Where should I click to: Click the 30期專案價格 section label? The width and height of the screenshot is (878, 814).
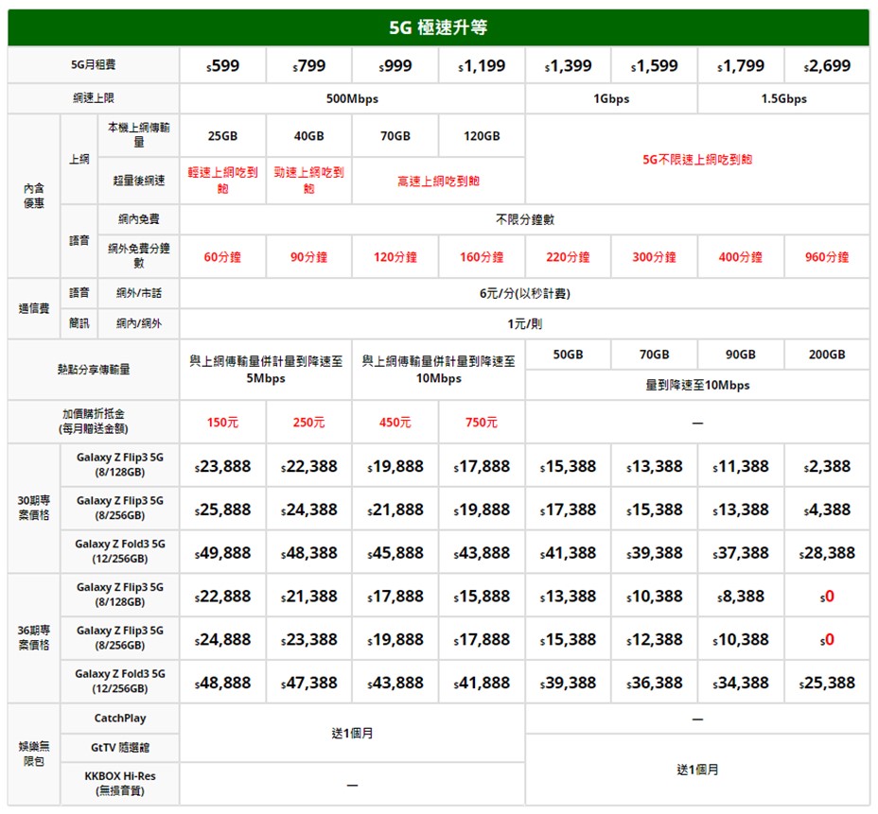pos(34,508)
